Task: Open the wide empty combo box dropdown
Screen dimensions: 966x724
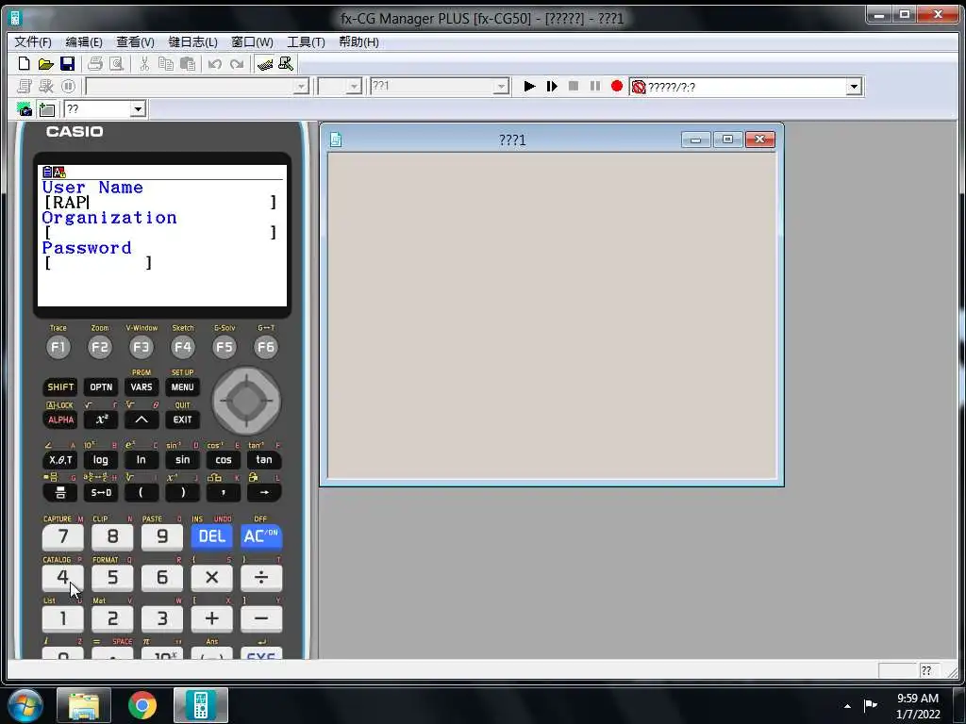Action: click(x=301, y=87)
